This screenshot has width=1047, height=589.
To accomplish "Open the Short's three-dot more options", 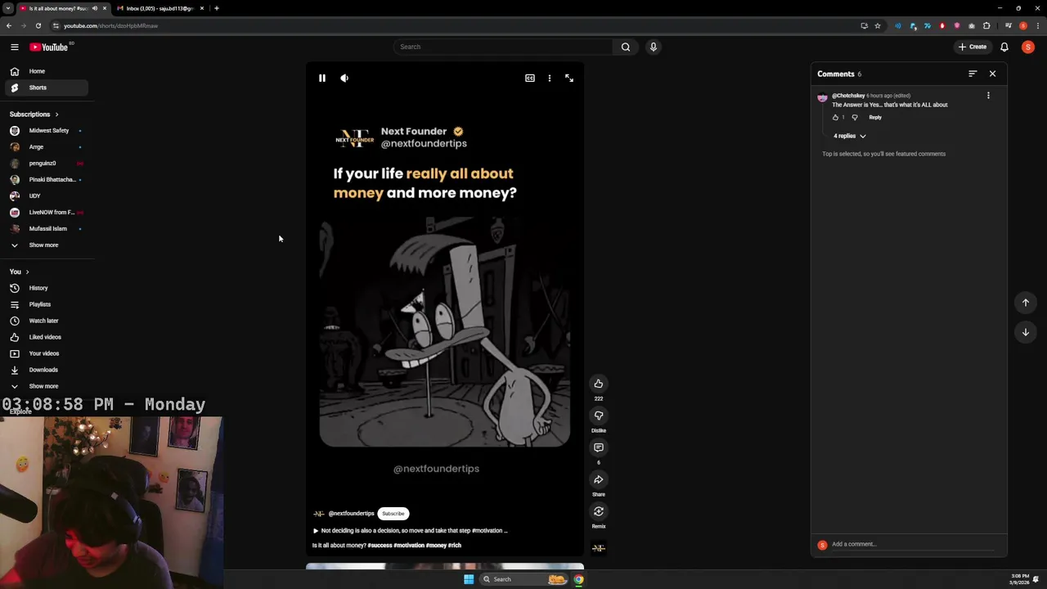I will pos(550,78).
